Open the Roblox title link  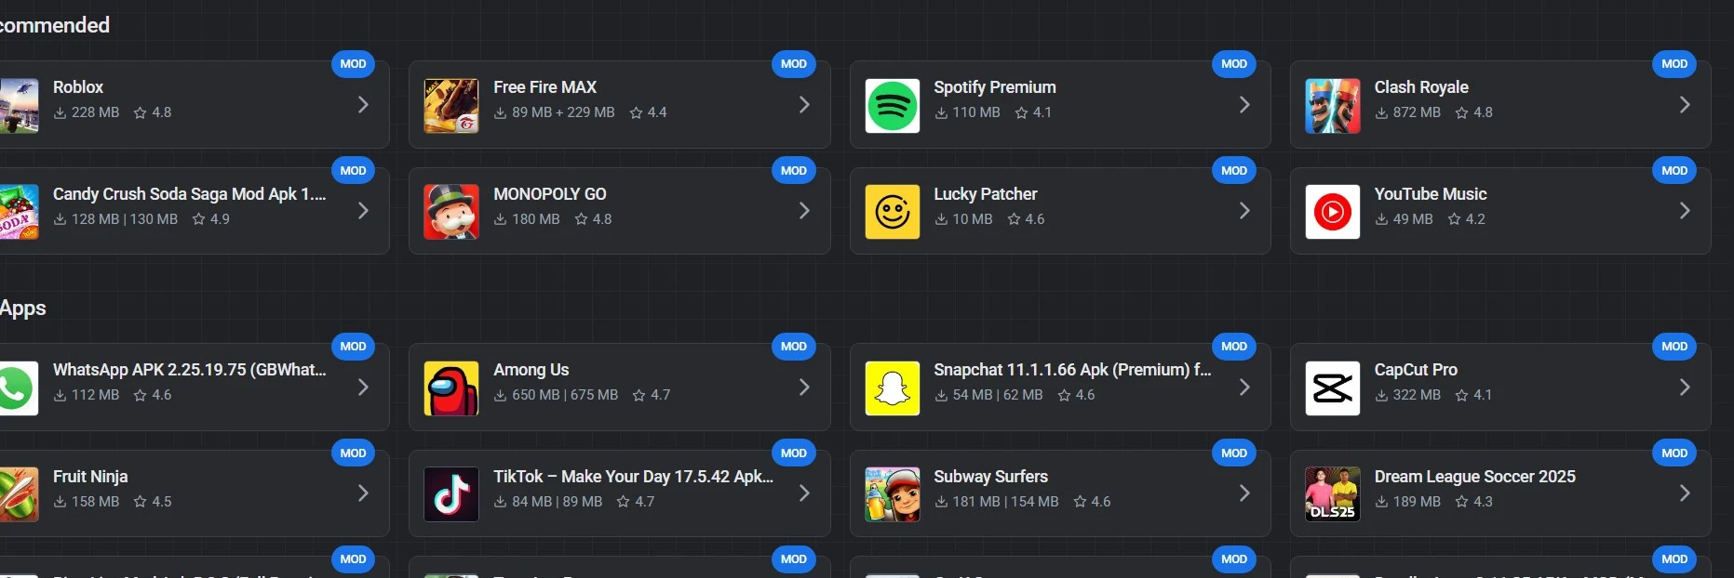78,87
